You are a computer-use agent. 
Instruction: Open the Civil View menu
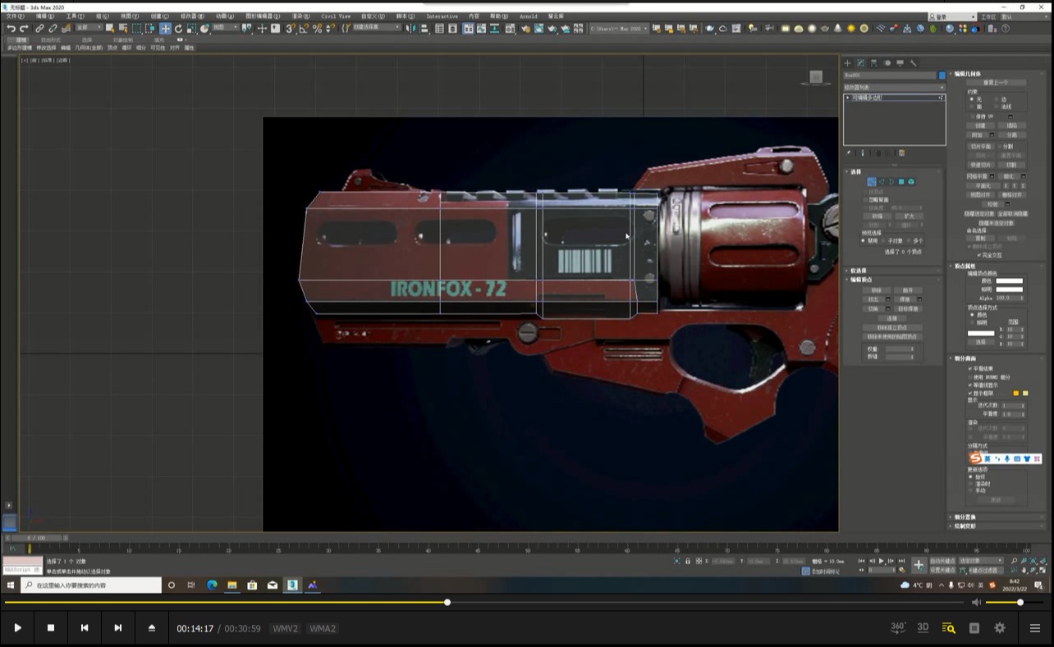[x=336, y=16]
